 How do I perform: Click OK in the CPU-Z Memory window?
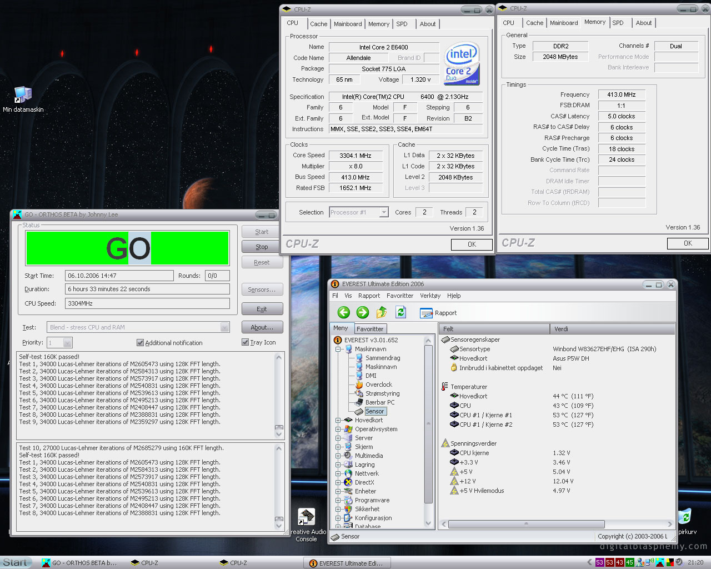coord(688,243)
